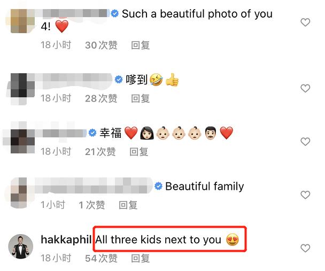
Task: Like hakkaphil's comment with heart icon
Action: pos(305,248)
